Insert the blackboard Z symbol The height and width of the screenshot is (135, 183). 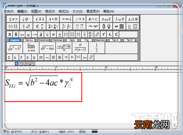(x=9, y=57)
